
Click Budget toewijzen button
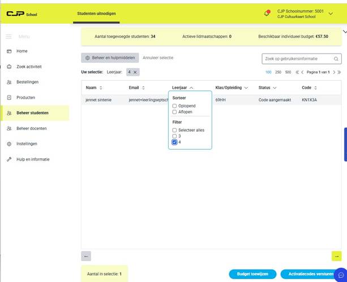[x=252, y=274]
